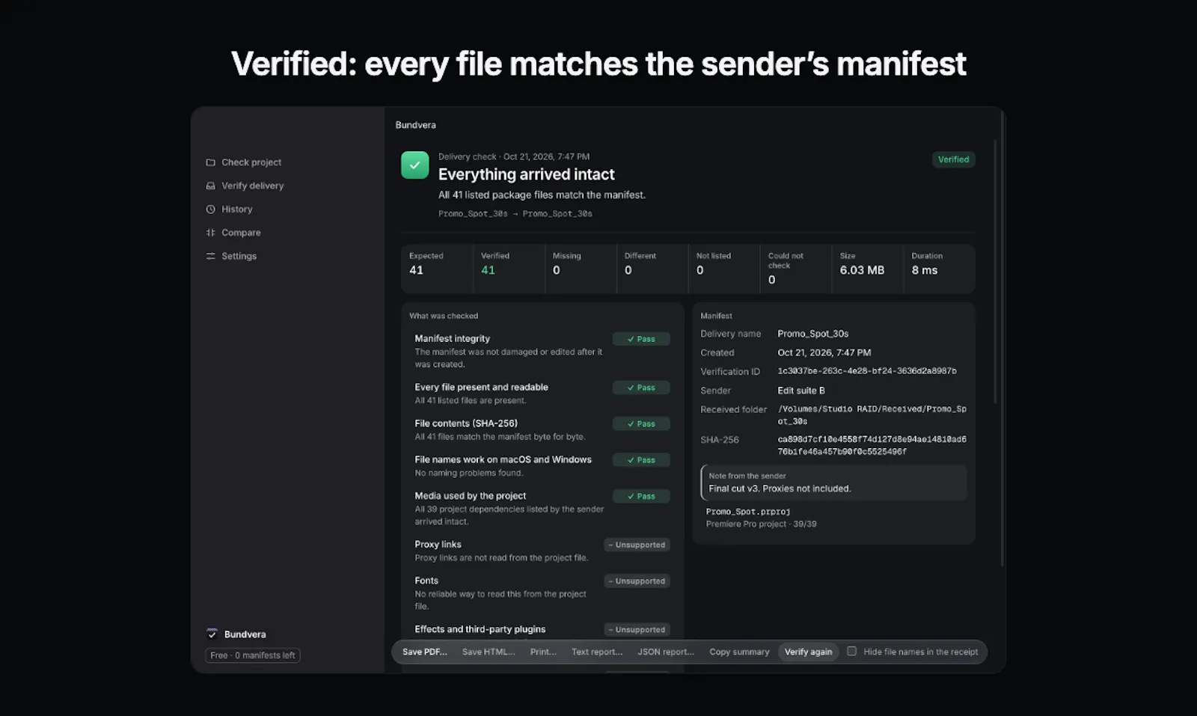Click the Compare icon in sidebar
This screenshot has height=716, width=1197.
pyautogui.click(x=210, y=233)
